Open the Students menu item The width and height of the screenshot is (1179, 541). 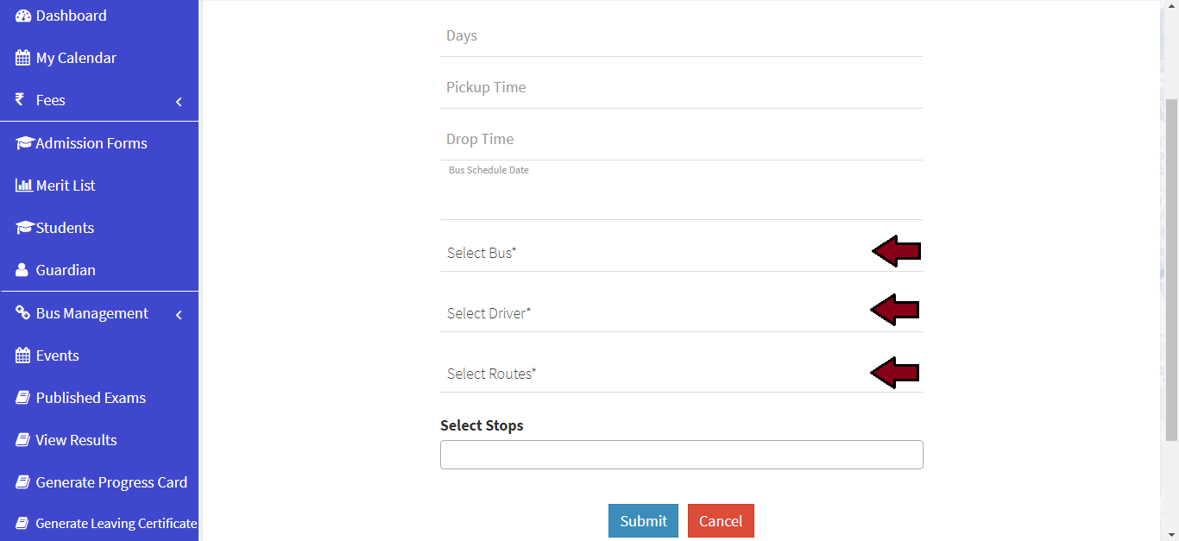coord(64,228)
